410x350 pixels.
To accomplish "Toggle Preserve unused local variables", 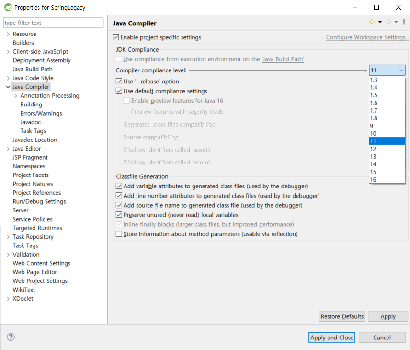I will 119,215.
